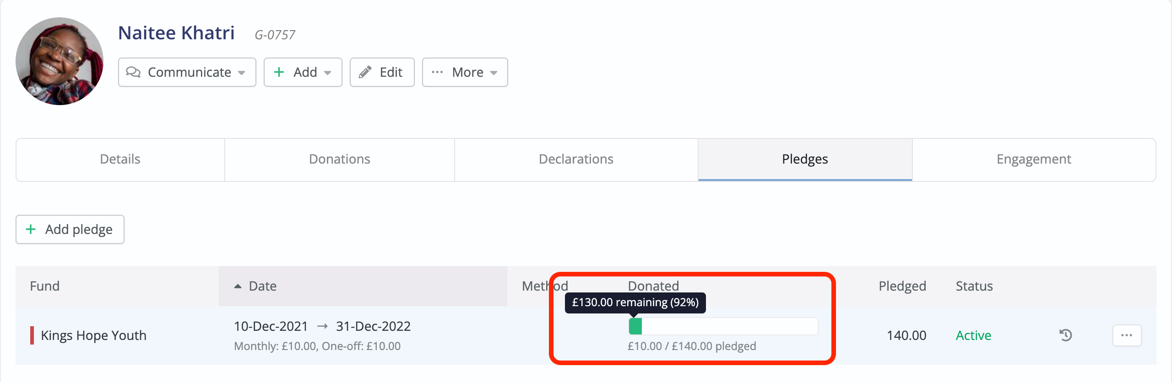
Task: Toggle the Date column sort arrow
Action: click(x=238, y=286)
